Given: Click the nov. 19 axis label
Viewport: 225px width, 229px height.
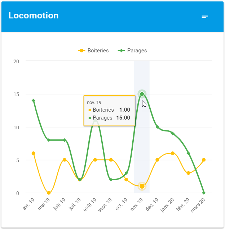Looking at the screenshot, I should (136, 204).
